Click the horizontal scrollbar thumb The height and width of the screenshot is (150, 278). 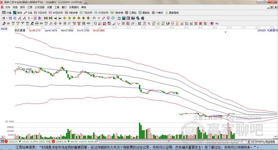click(x=169, y=142)
